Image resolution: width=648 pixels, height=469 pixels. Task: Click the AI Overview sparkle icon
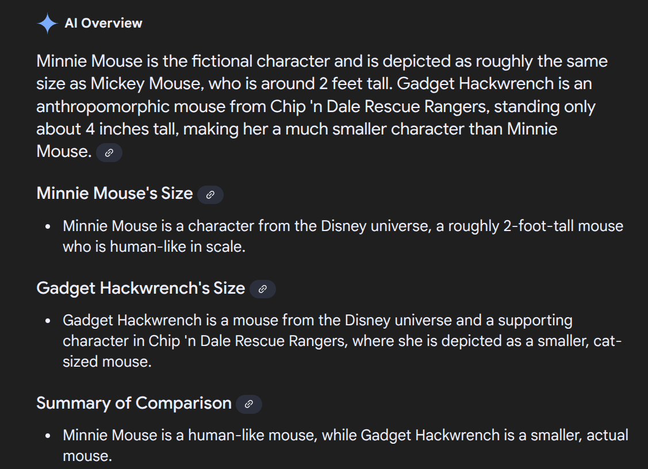click(47, 24)
